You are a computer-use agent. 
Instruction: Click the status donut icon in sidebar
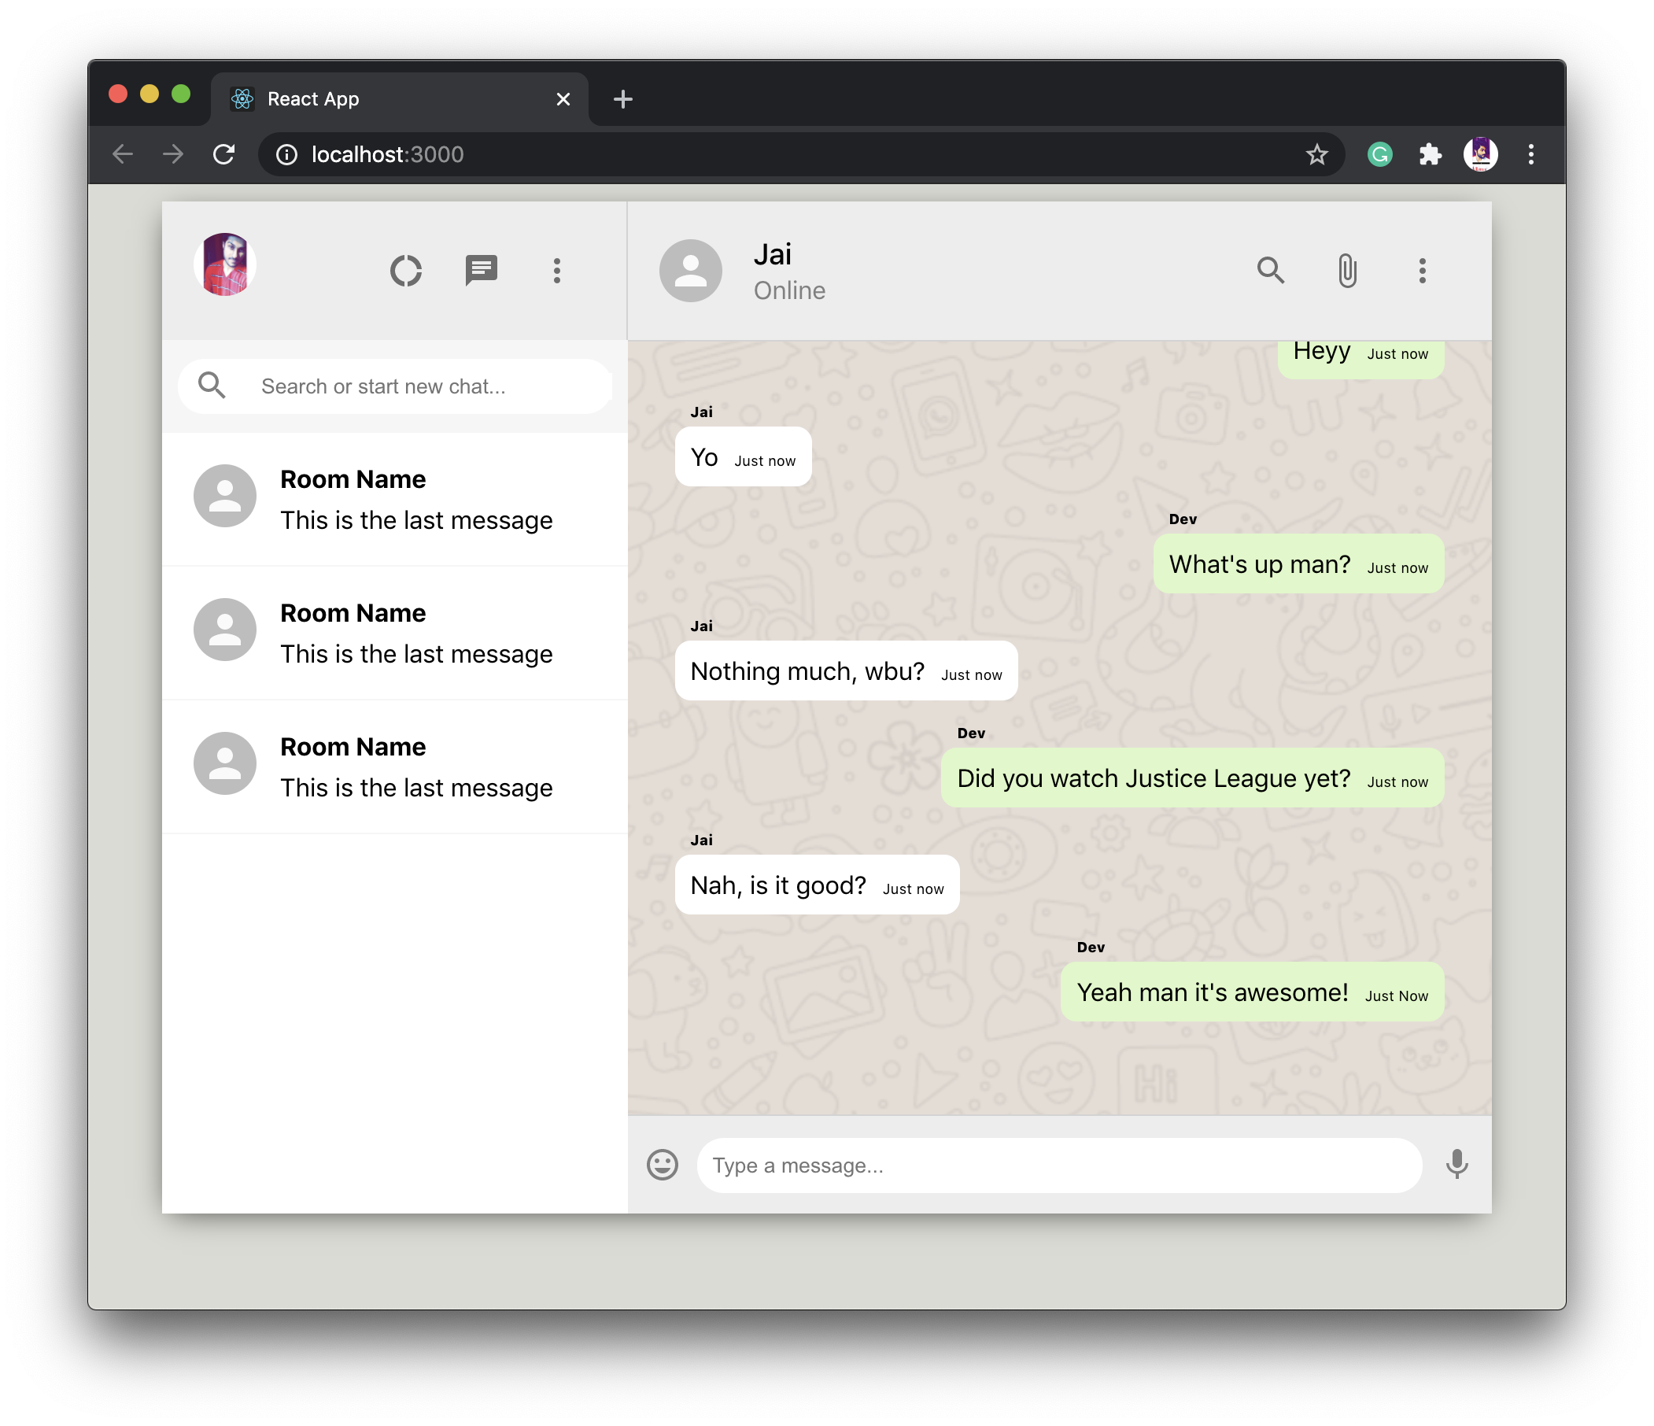pos(405,271)
